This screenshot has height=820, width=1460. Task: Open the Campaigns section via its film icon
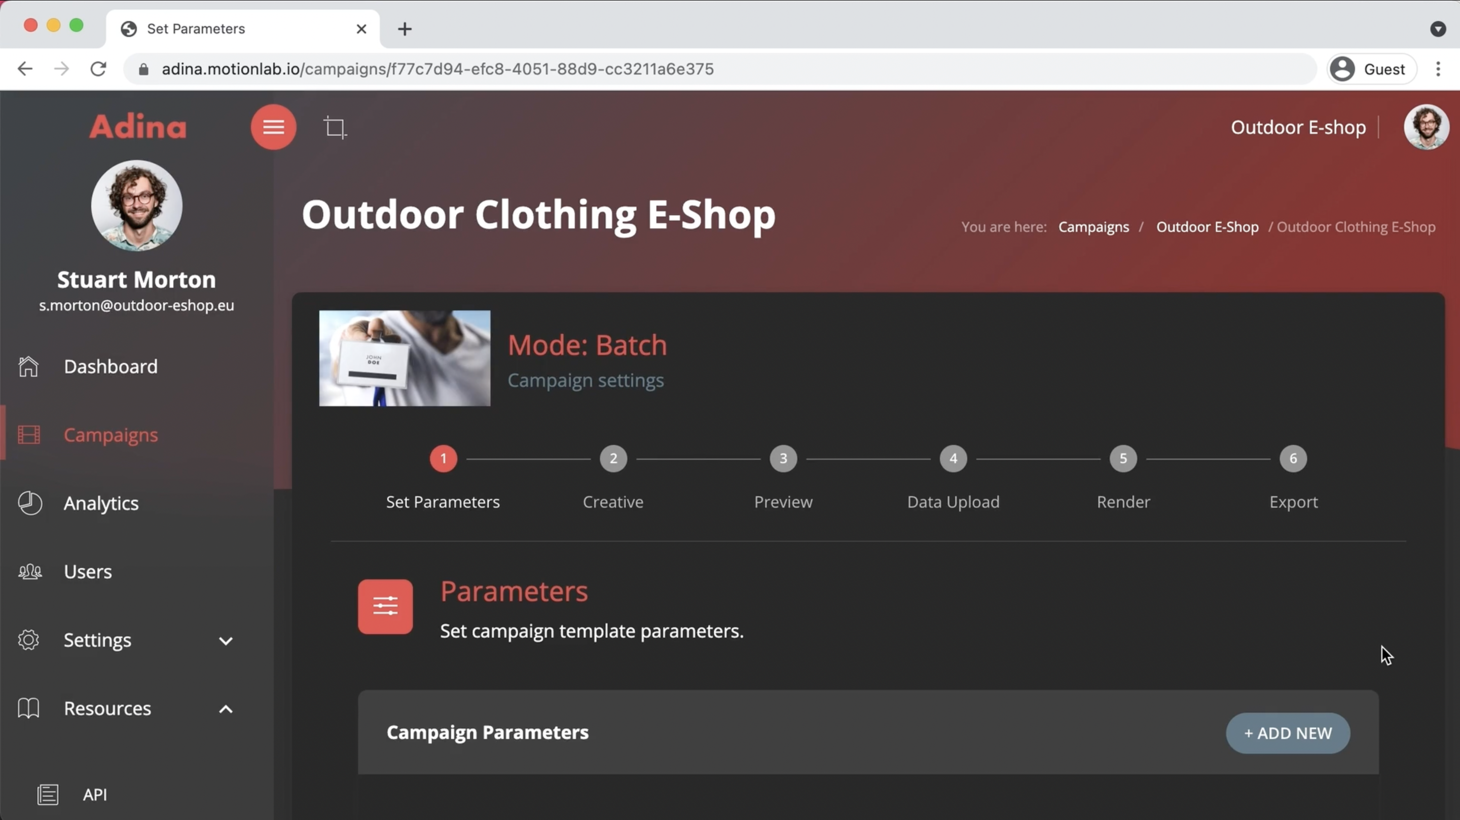(28, 435)
